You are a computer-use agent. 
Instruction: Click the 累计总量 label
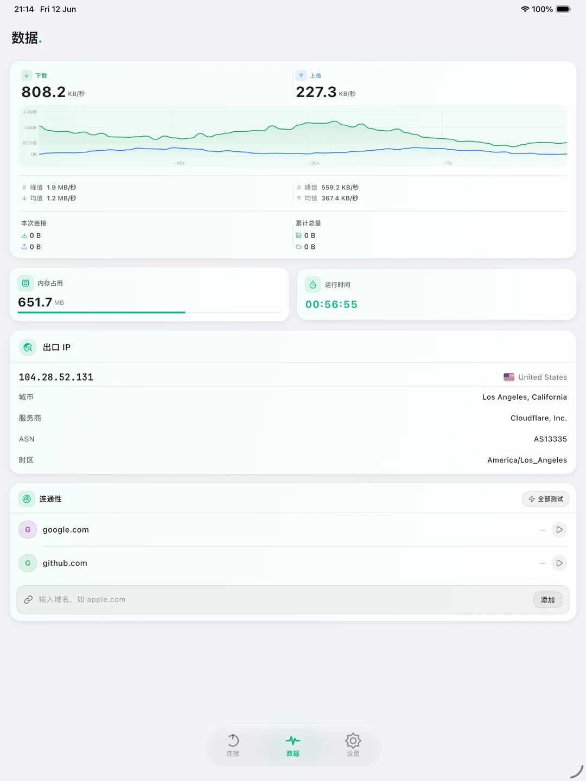(308, 223)
